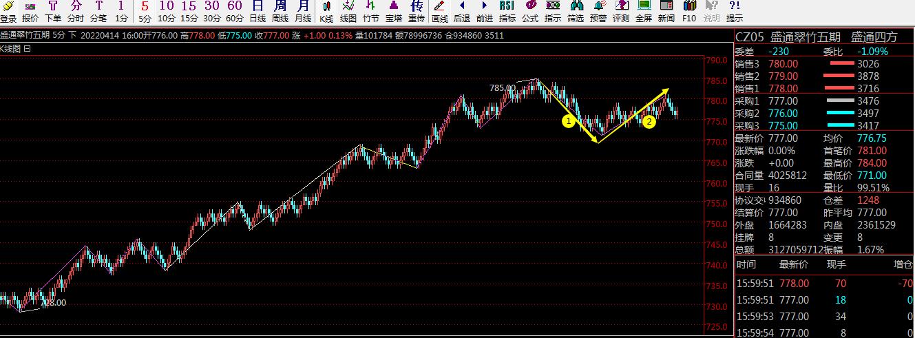Click the 790.00 price axis label

pos(717,61)
